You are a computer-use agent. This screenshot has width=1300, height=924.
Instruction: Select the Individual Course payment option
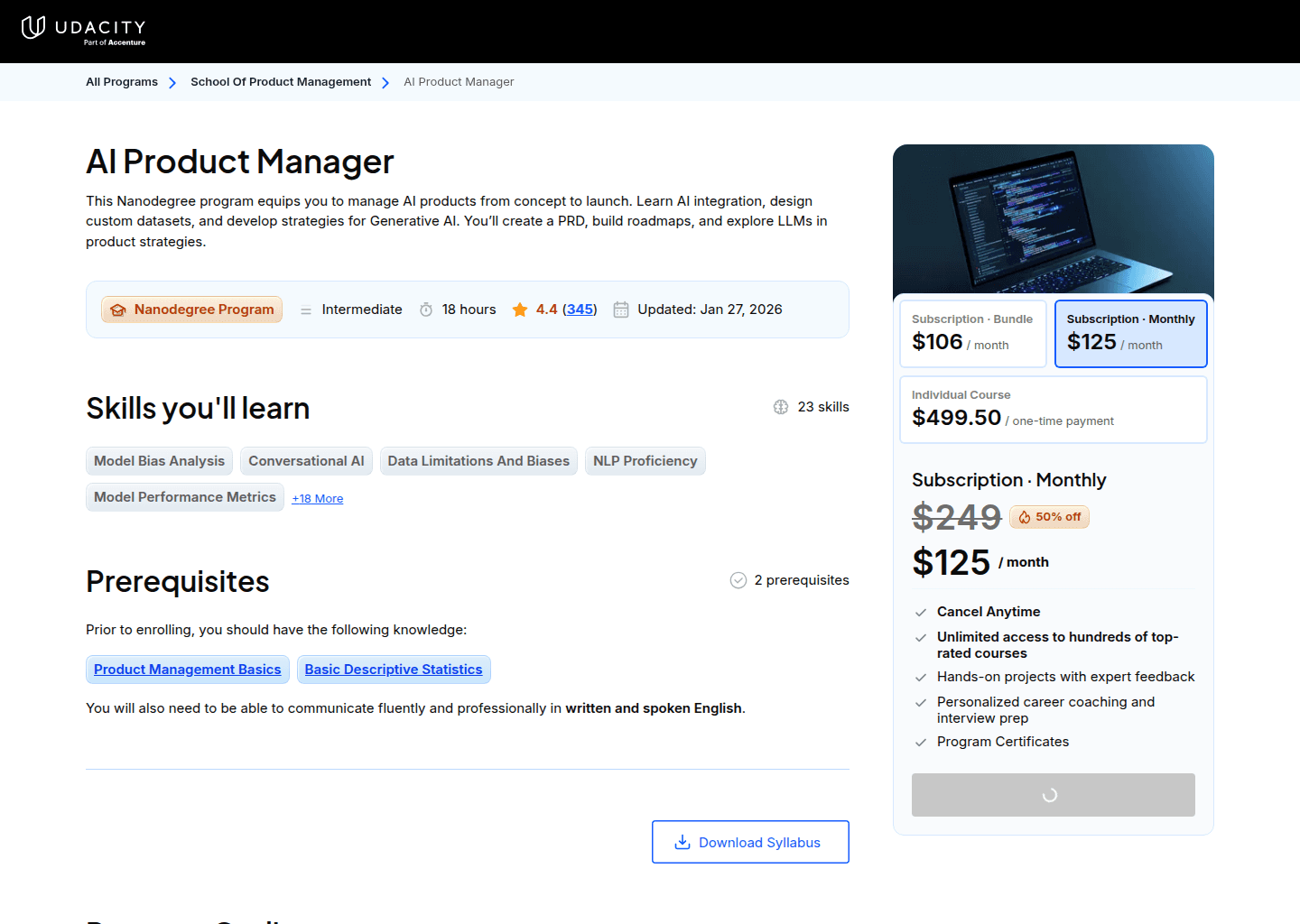1053,409
